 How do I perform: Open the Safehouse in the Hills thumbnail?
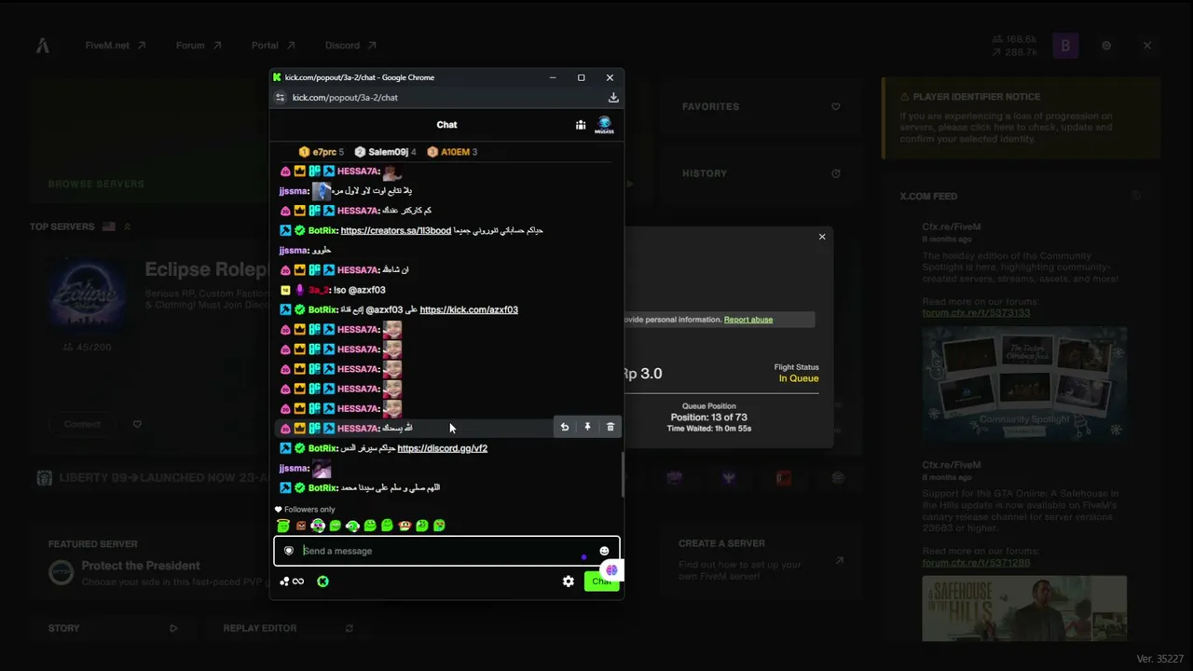pos(1024,609)
